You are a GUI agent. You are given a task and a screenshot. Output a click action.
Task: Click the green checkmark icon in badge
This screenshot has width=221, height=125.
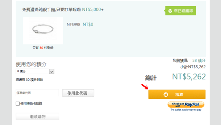click(x=170, y=11)
